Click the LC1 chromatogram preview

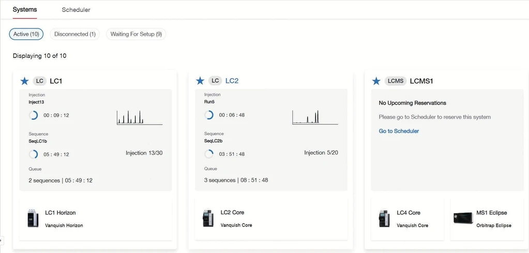[x=140, y=117]
